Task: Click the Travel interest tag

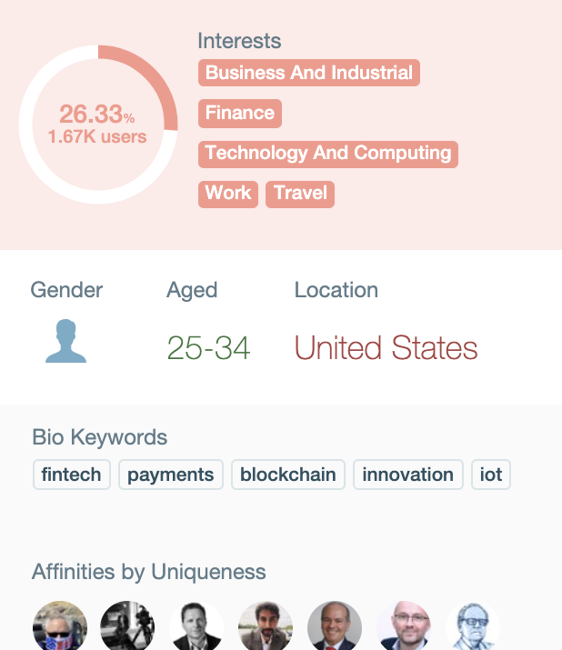Action: [x=300, y=193]
